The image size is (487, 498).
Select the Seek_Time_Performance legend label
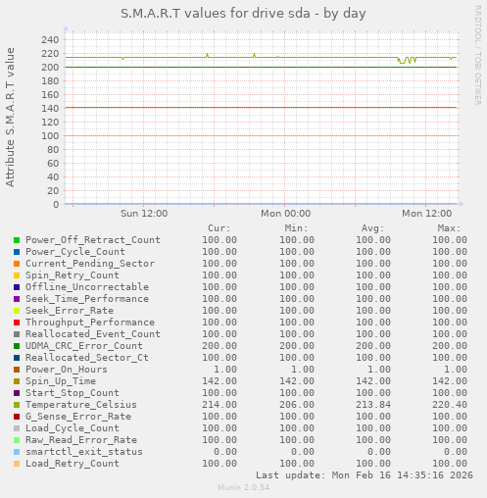87,299
